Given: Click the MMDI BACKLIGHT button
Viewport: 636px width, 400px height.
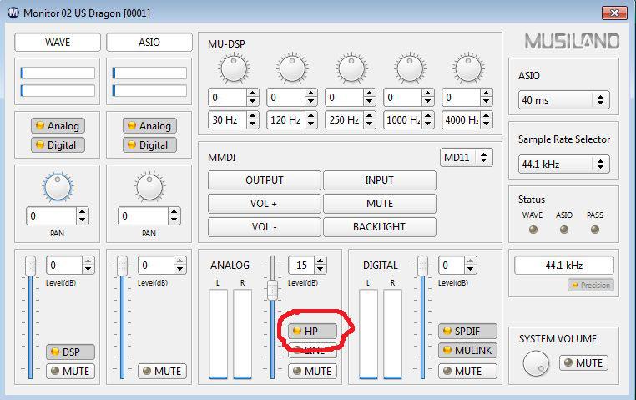Looking at the screenshot, I should [x=380, y=227].
